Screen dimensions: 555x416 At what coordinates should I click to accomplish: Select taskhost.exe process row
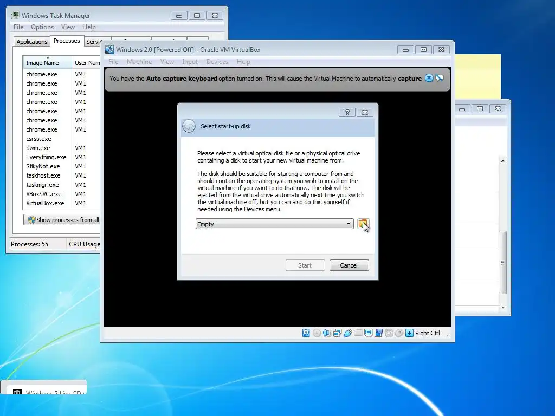click(62, 175)
